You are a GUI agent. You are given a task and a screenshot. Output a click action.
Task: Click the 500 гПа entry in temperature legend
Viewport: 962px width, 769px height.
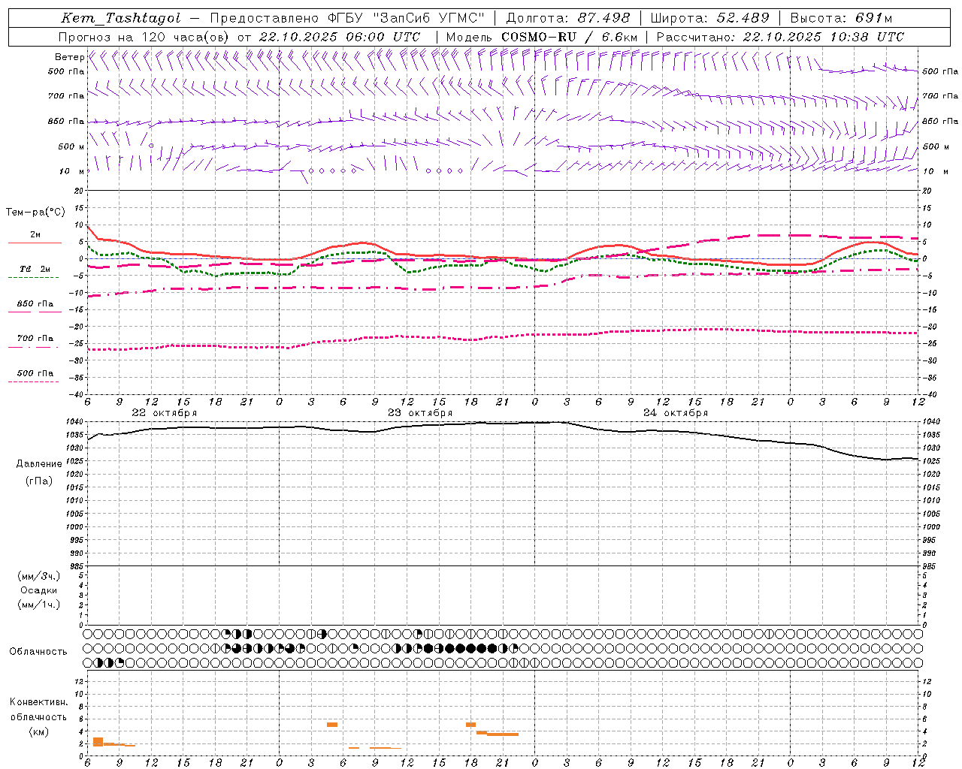click(x=35, y=373)
